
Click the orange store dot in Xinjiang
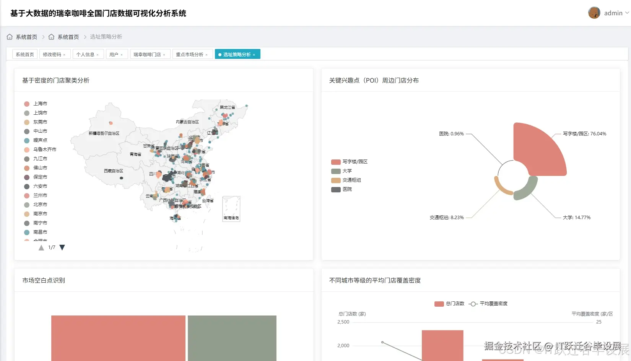(111, 123)
